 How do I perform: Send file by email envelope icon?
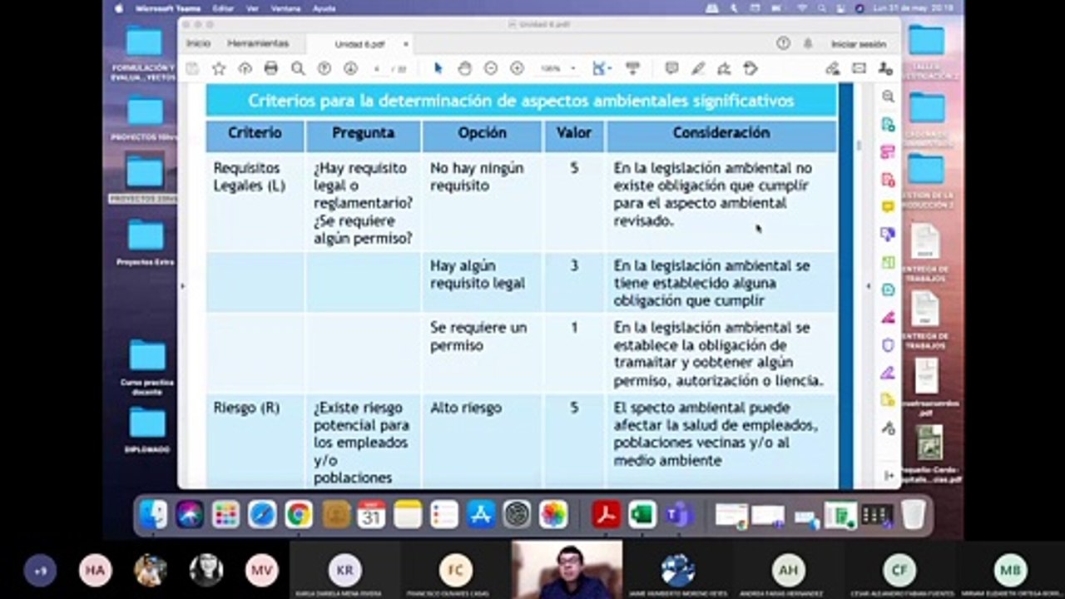click(x=859, y=68)
